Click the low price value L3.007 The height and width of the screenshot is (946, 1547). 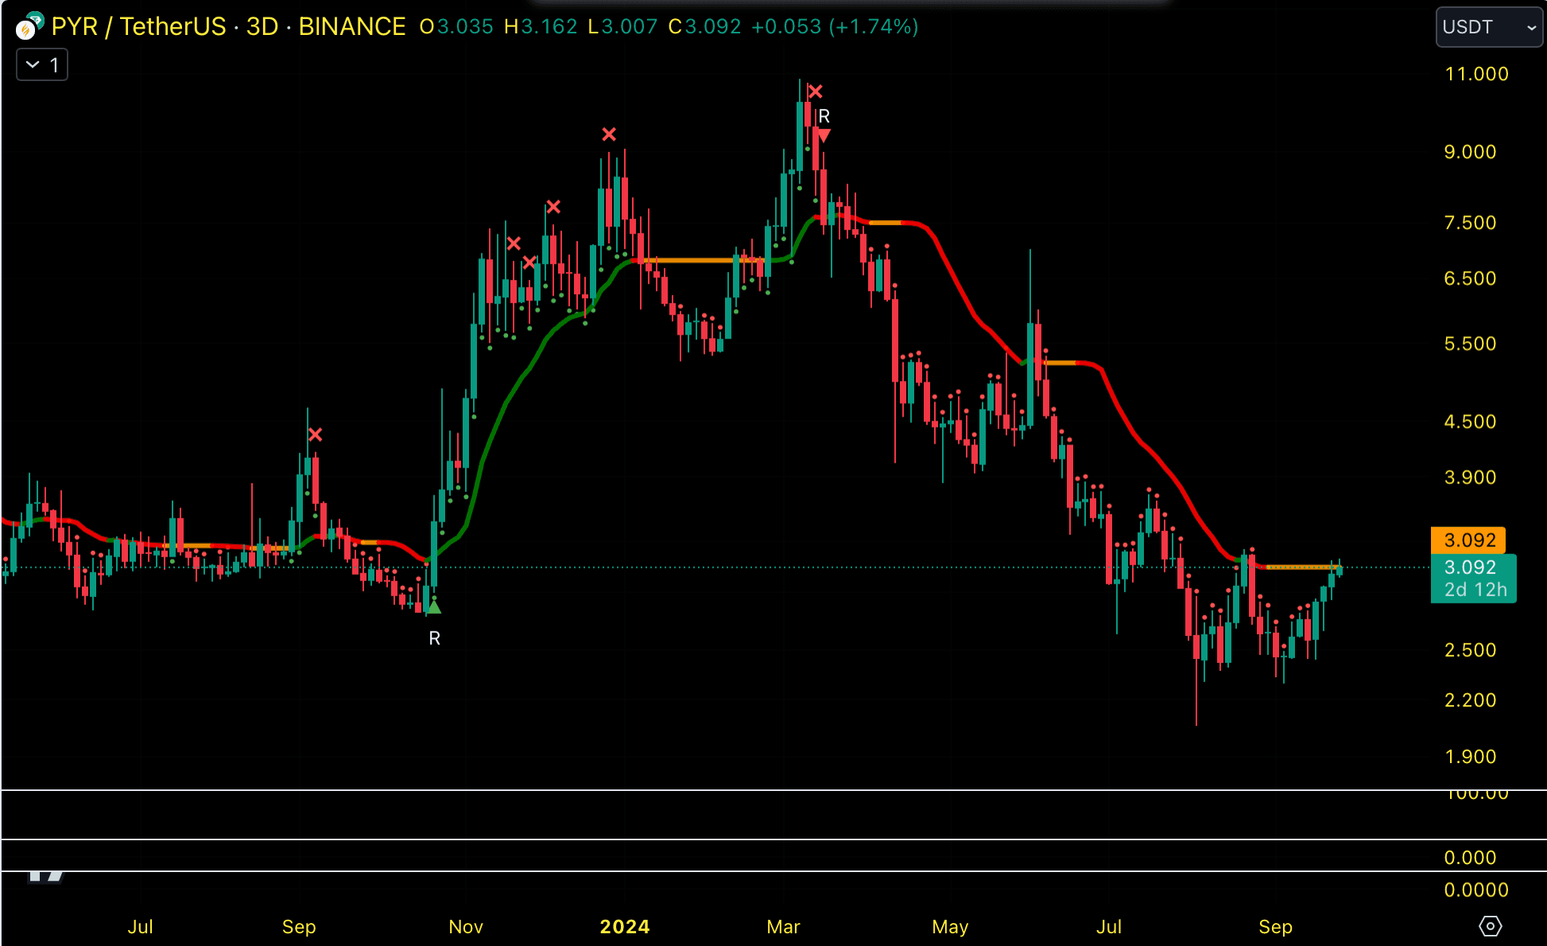click(622, 27)
